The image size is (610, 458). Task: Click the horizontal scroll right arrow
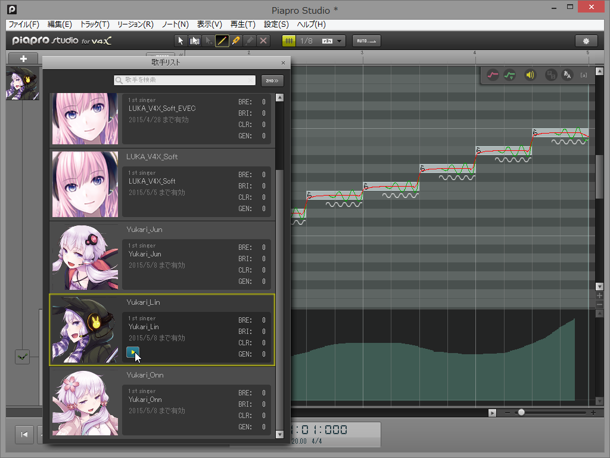(x=492, y=413)
